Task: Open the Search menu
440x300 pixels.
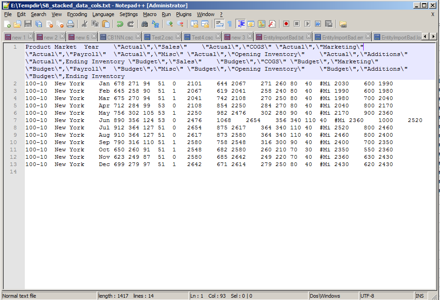Action: point(39,14)
